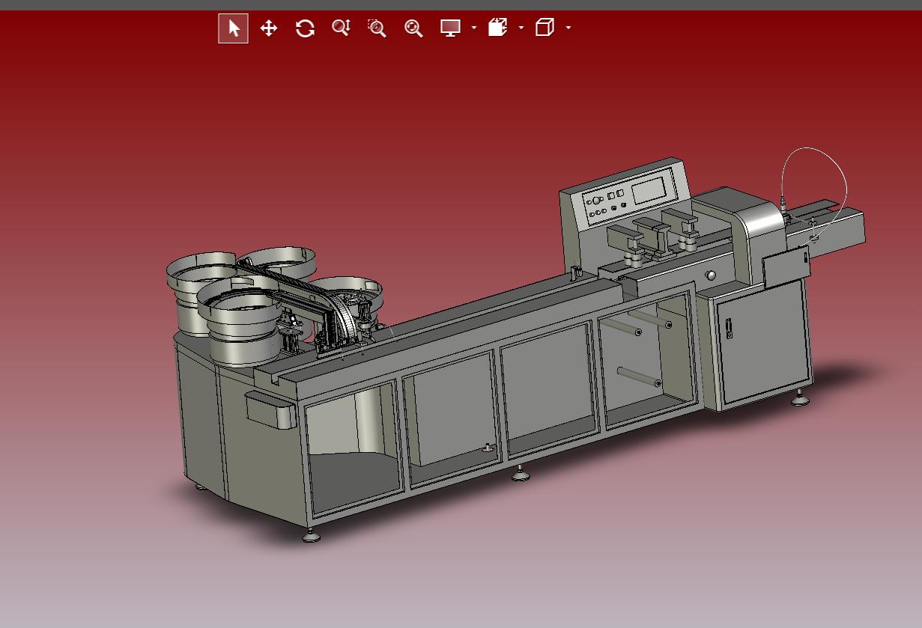Screen dimensions: 922x628
Task: Open the display mode dropdown arrow
Action: tap(474, 28)
